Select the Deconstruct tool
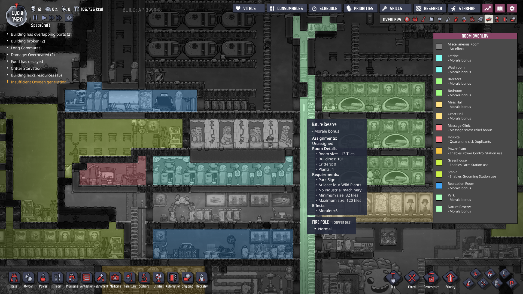The height and width of the screenshot is (294, 523). coord(431,278)
